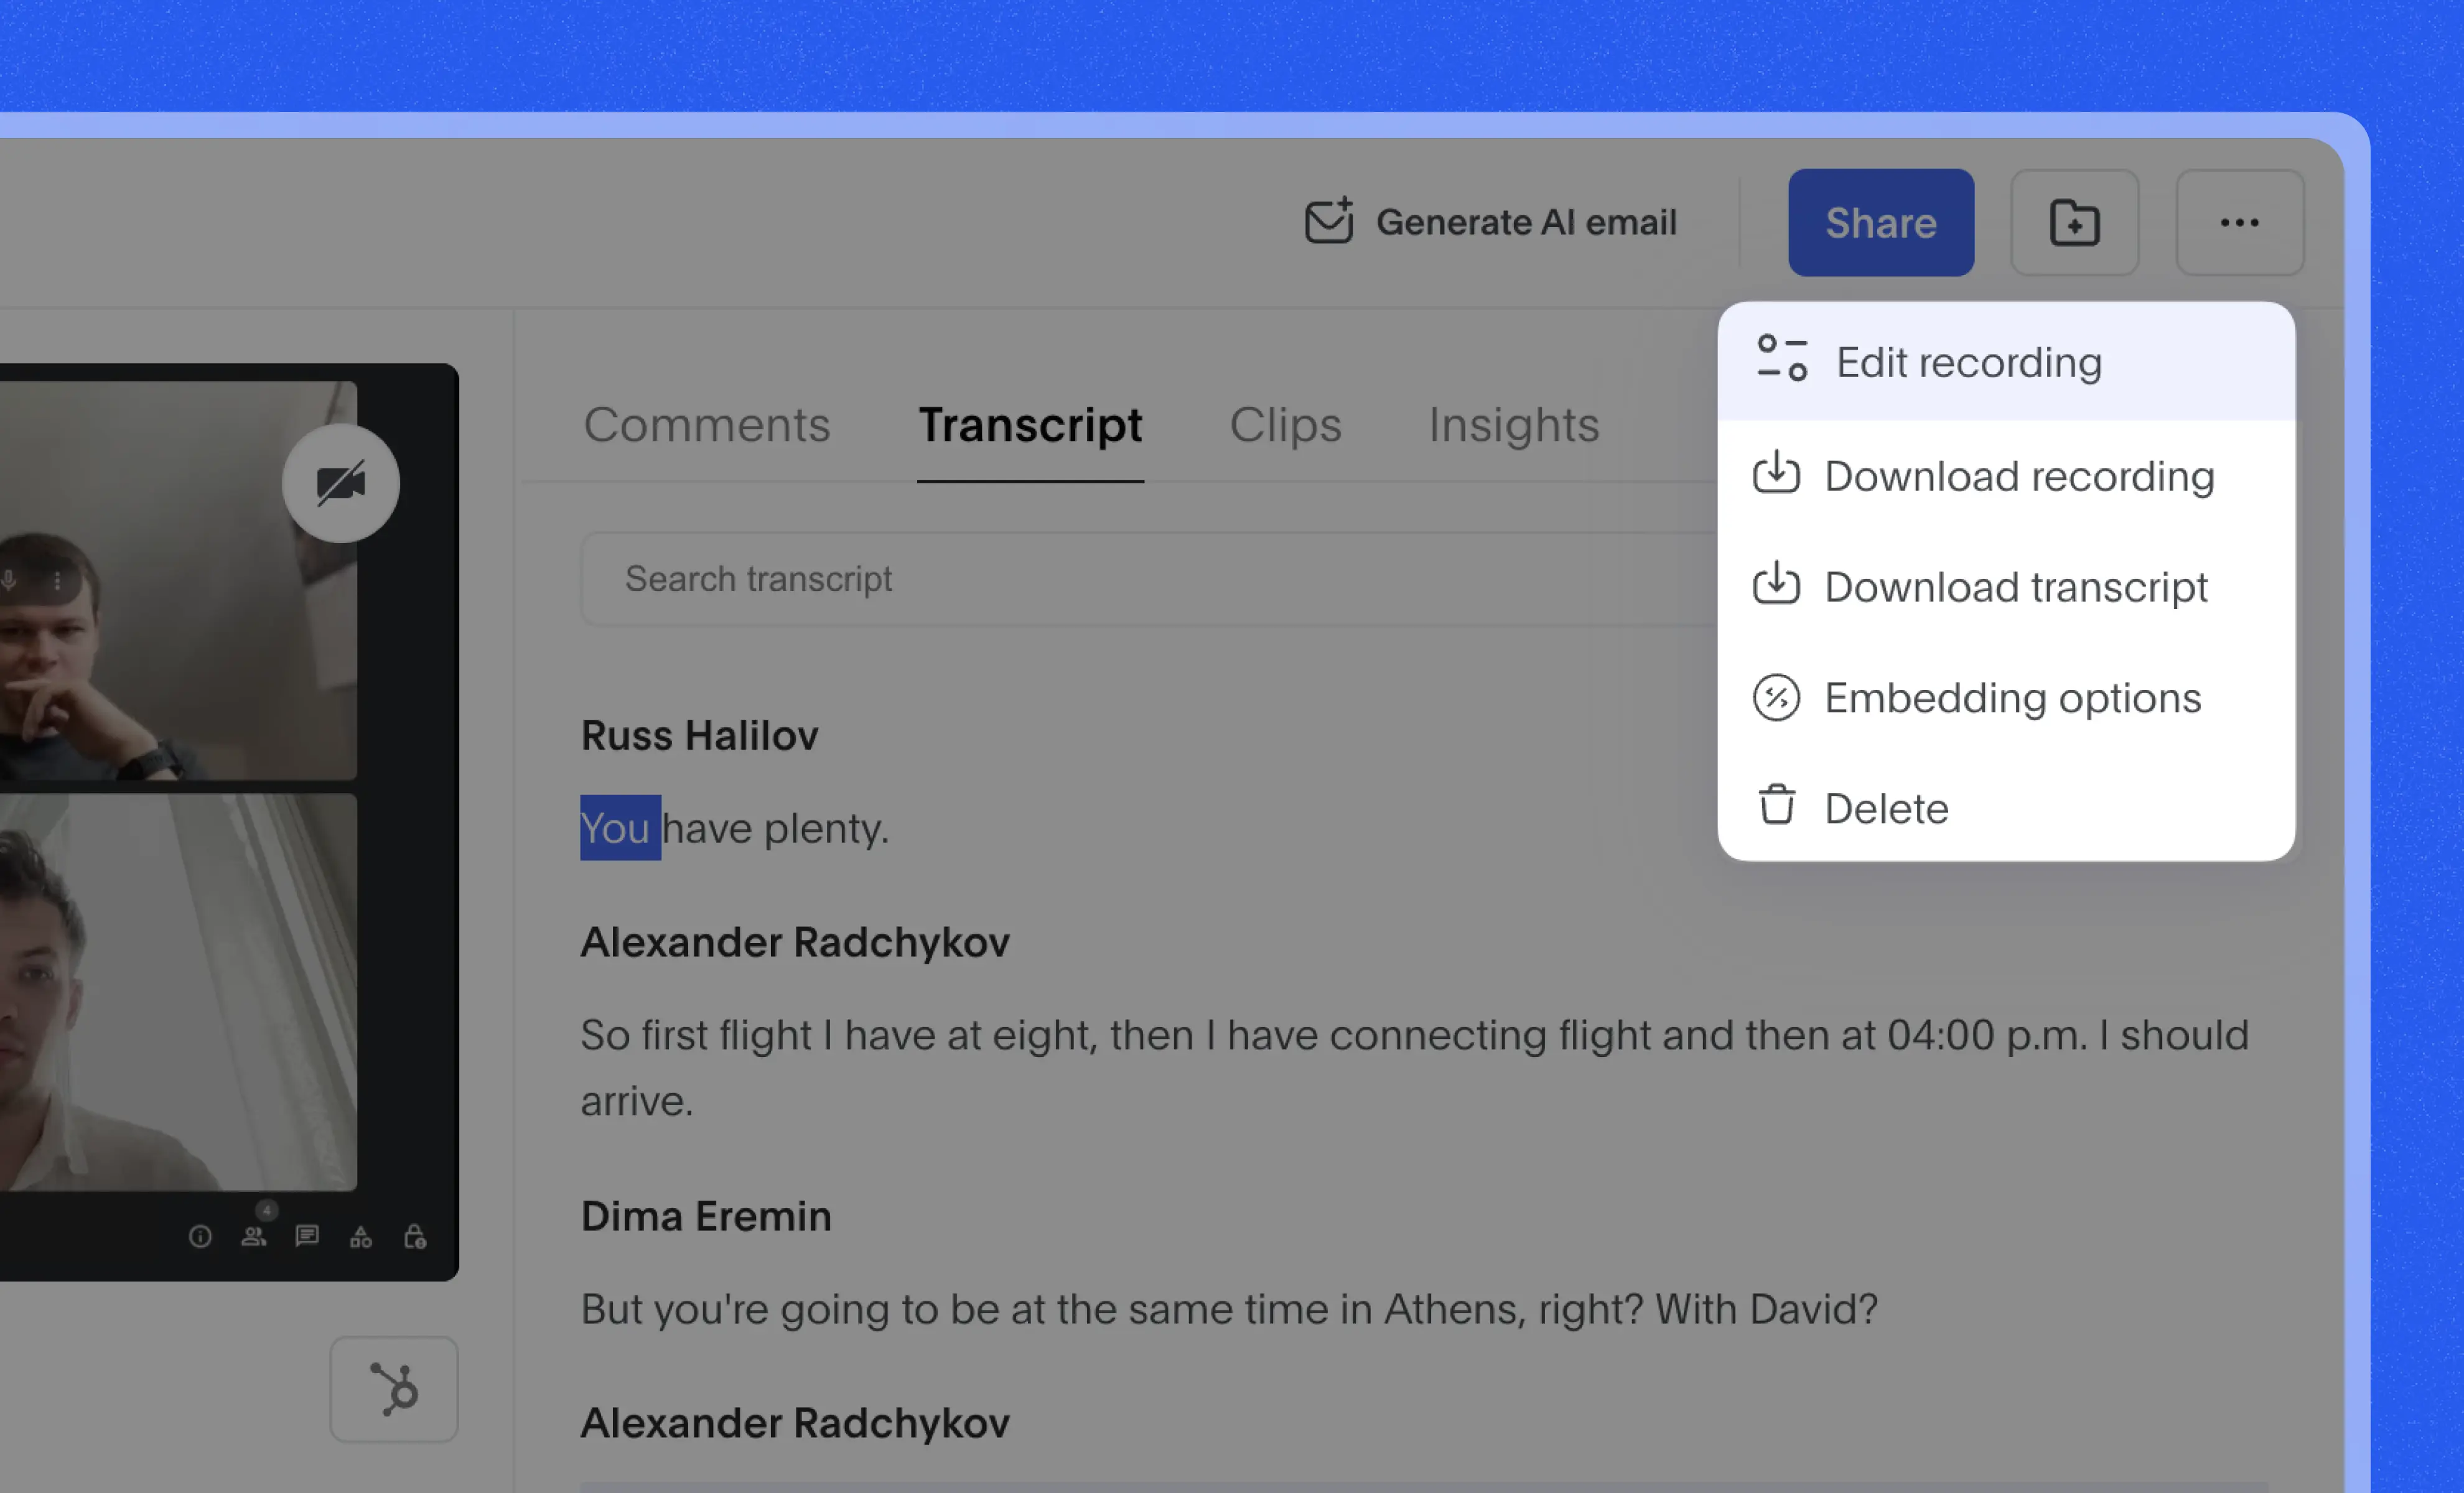Click Generate AI email
Viewport: 2464px width, 1493px height.
(x=1491, y=222)
